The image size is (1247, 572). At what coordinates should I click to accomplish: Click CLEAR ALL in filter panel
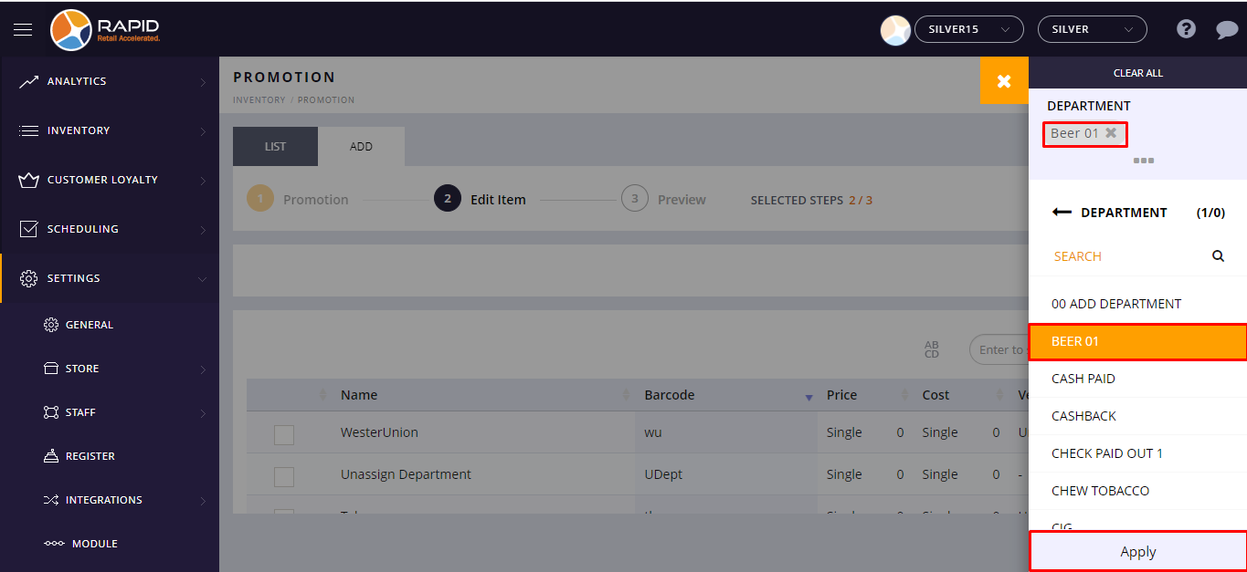click(1137, 73)
